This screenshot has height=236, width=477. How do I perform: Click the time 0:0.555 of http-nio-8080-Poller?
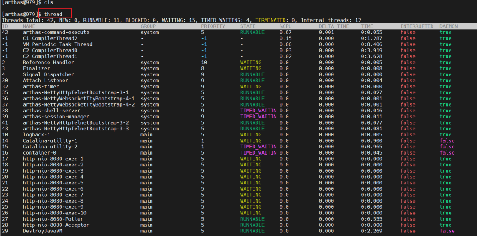[x=371, y=219]
